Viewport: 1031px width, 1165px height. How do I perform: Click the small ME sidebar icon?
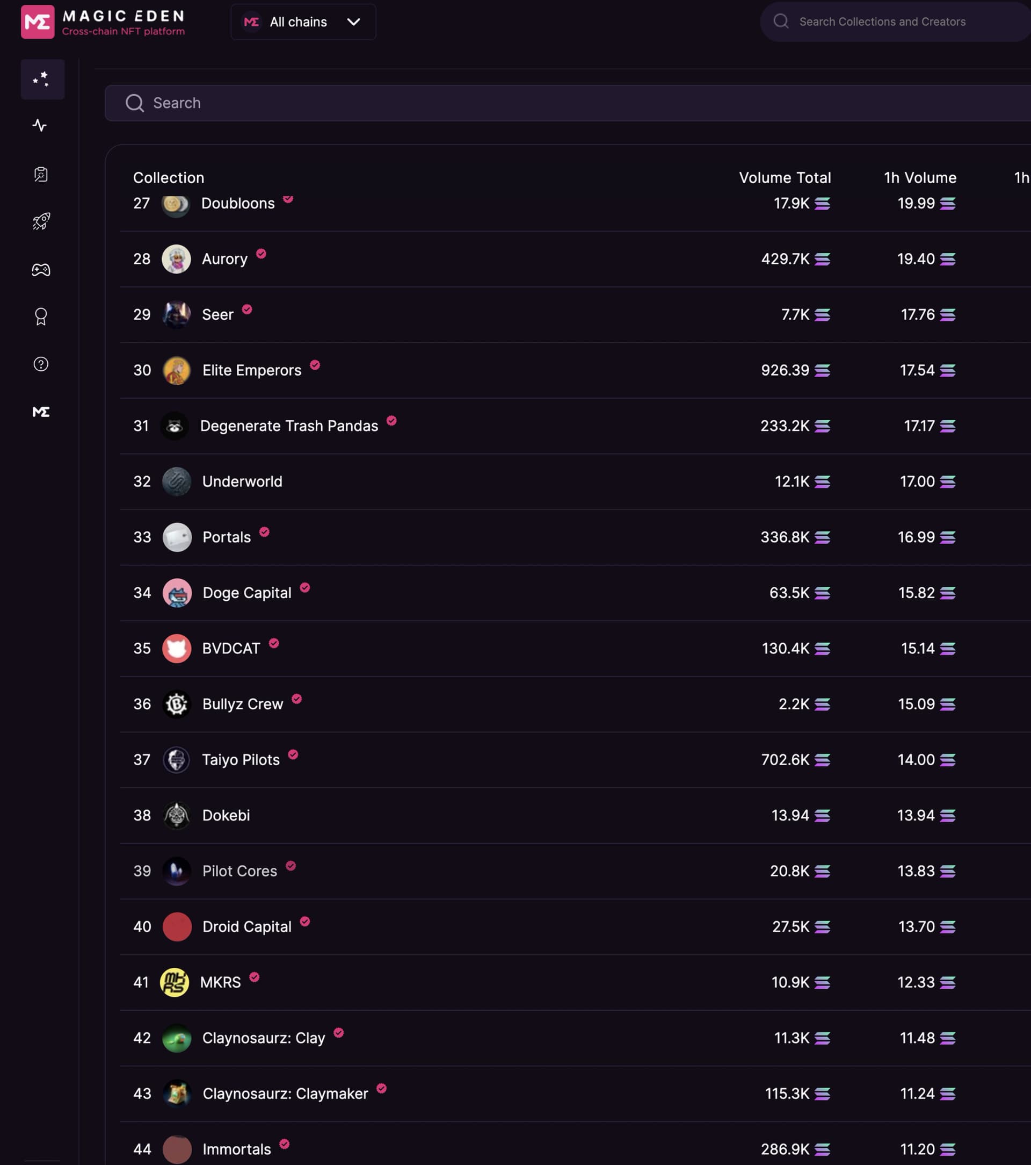click(41, 412)
